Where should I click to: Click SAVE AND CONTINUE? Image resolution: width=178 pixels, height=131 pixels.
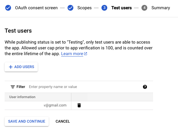click(27, 121)
